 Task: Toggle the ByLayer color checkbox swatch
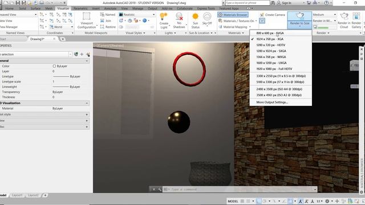pos(54,66)
